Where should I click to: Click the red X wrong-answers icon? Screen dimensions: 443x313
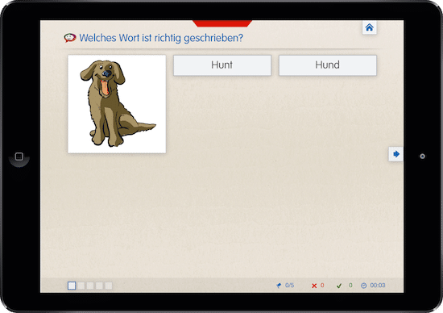314,286
